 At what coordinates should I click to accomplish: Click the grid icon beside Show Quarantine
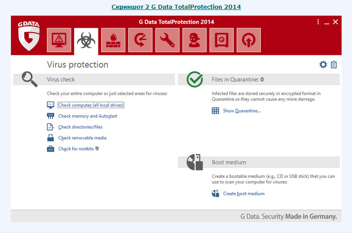tap(215, 111)
